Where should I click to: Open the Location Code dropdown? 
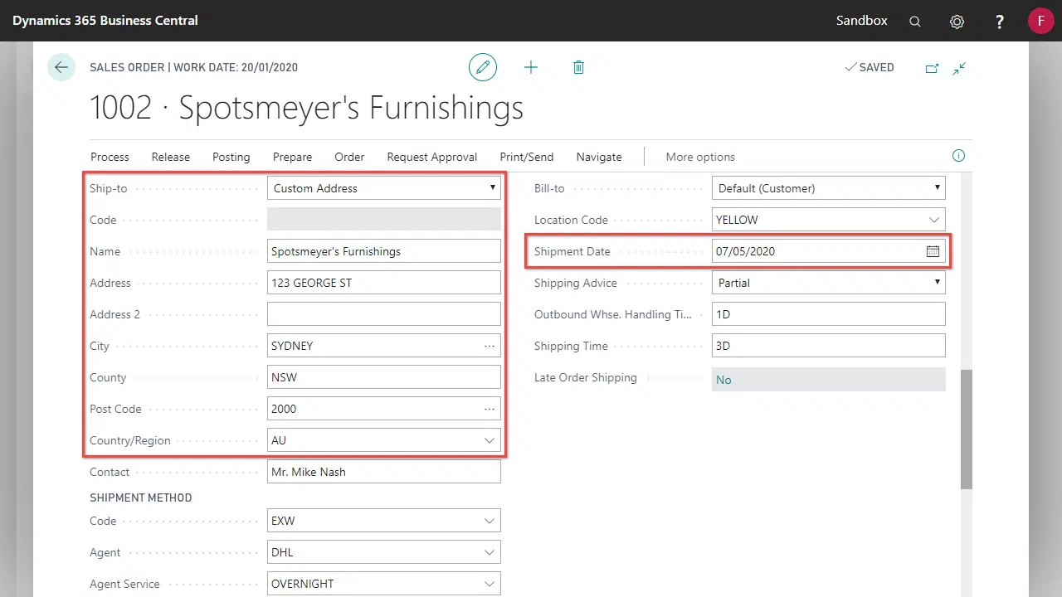pos(934,220)
